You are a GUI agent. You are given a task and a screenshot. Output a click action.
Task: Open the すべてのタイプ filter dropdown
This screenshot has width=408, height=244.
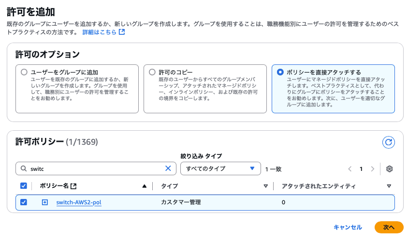click(220, 168)
